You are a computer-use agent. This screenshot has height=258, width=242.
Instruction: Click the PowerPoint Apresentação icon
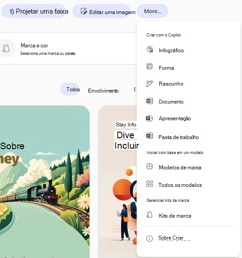click(x=149, y=118)
